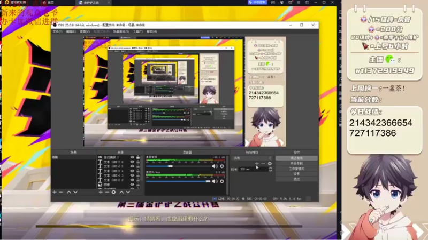428x240 pixels.
Task: Click gamepad icon in emulator title bar
Action: [x=273, y=2]
